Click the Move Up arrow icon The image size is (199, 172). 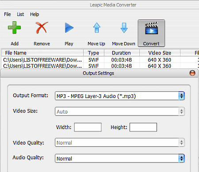[x=96, y=27]
